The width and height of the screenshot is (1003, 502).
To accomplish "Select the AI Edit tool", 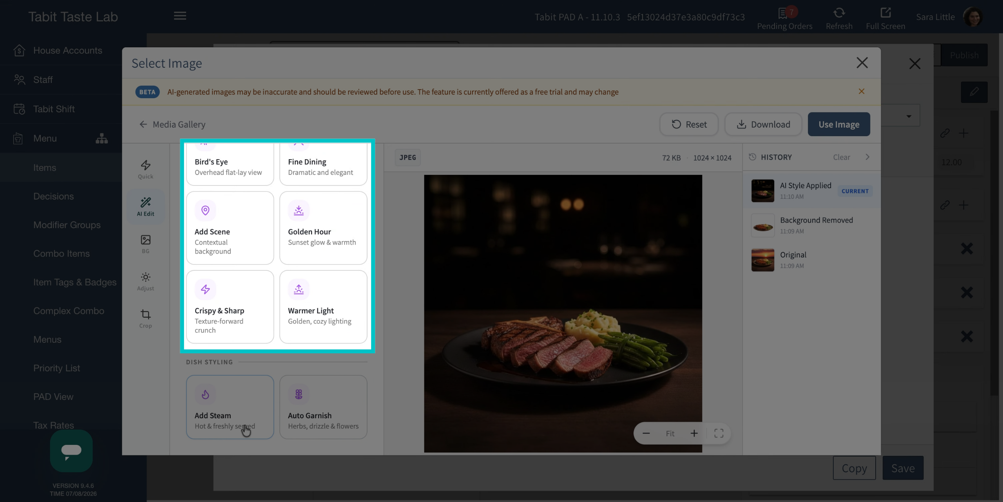I will click(145, 207).
